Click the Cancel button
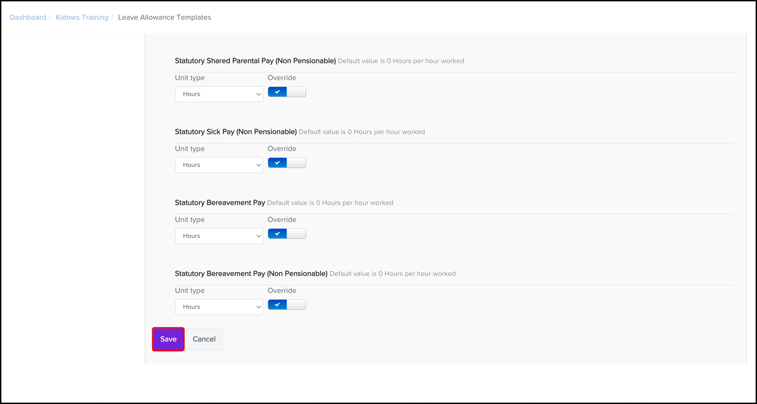Viewport: 757px width, 404px height. click(204, 339)
